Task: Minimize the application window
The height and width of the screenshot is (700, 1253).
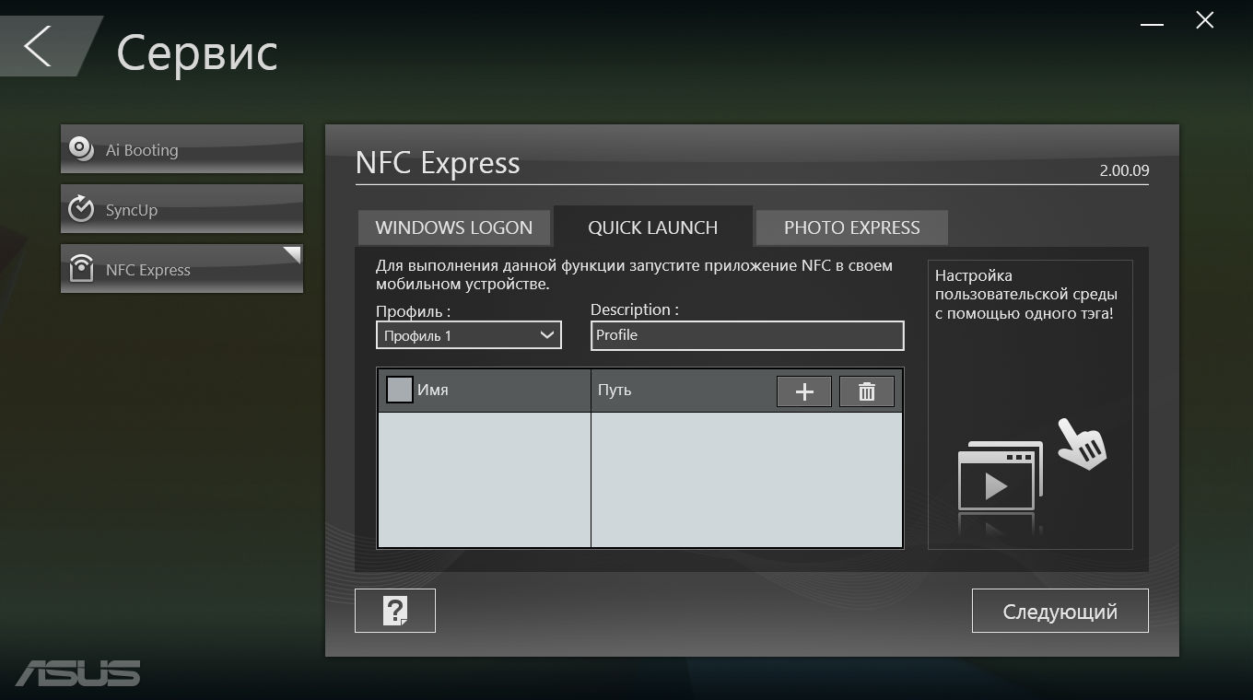Action: [1152, 22]
